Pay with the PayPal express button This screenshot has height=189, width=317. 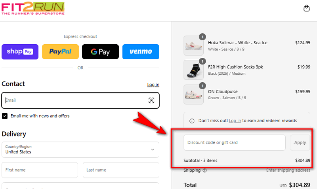coord(60,52)
